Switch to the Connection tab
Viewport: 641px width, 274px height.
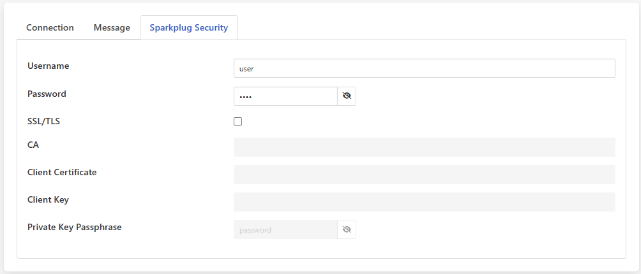pyautogui.click(x=50, y=28)
